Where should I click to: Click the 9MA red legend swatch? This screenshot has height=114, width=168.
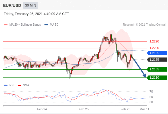[x=19, y=85]
